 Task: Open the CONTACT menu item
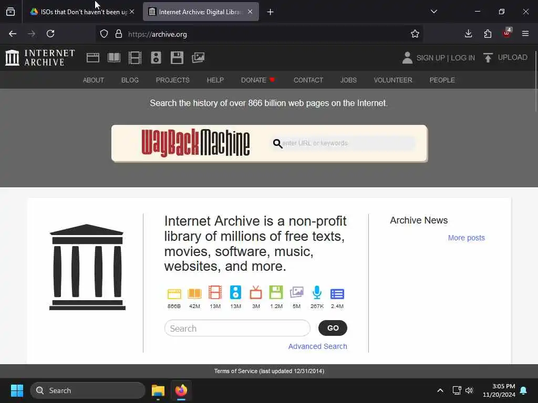(x=308, y=80)
